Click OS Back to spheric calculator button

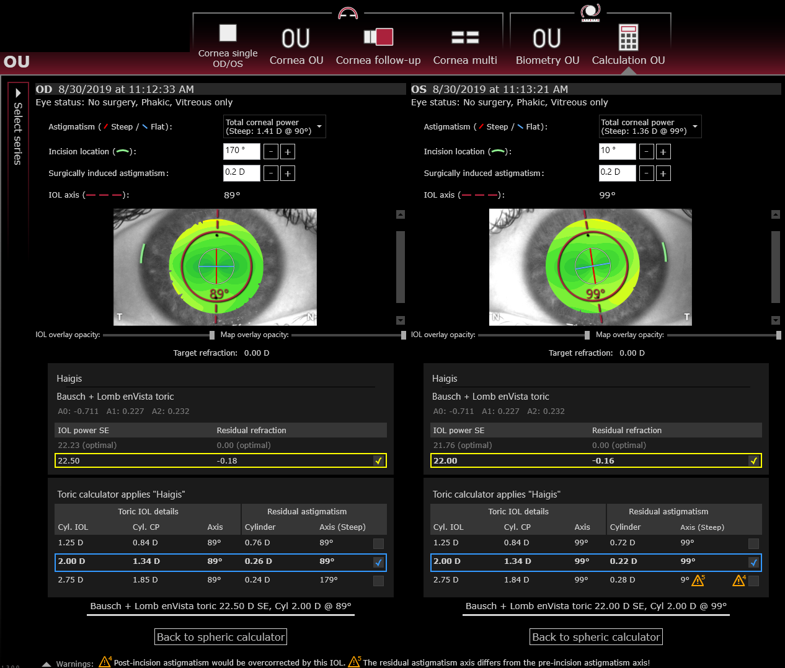coord(596,637)
